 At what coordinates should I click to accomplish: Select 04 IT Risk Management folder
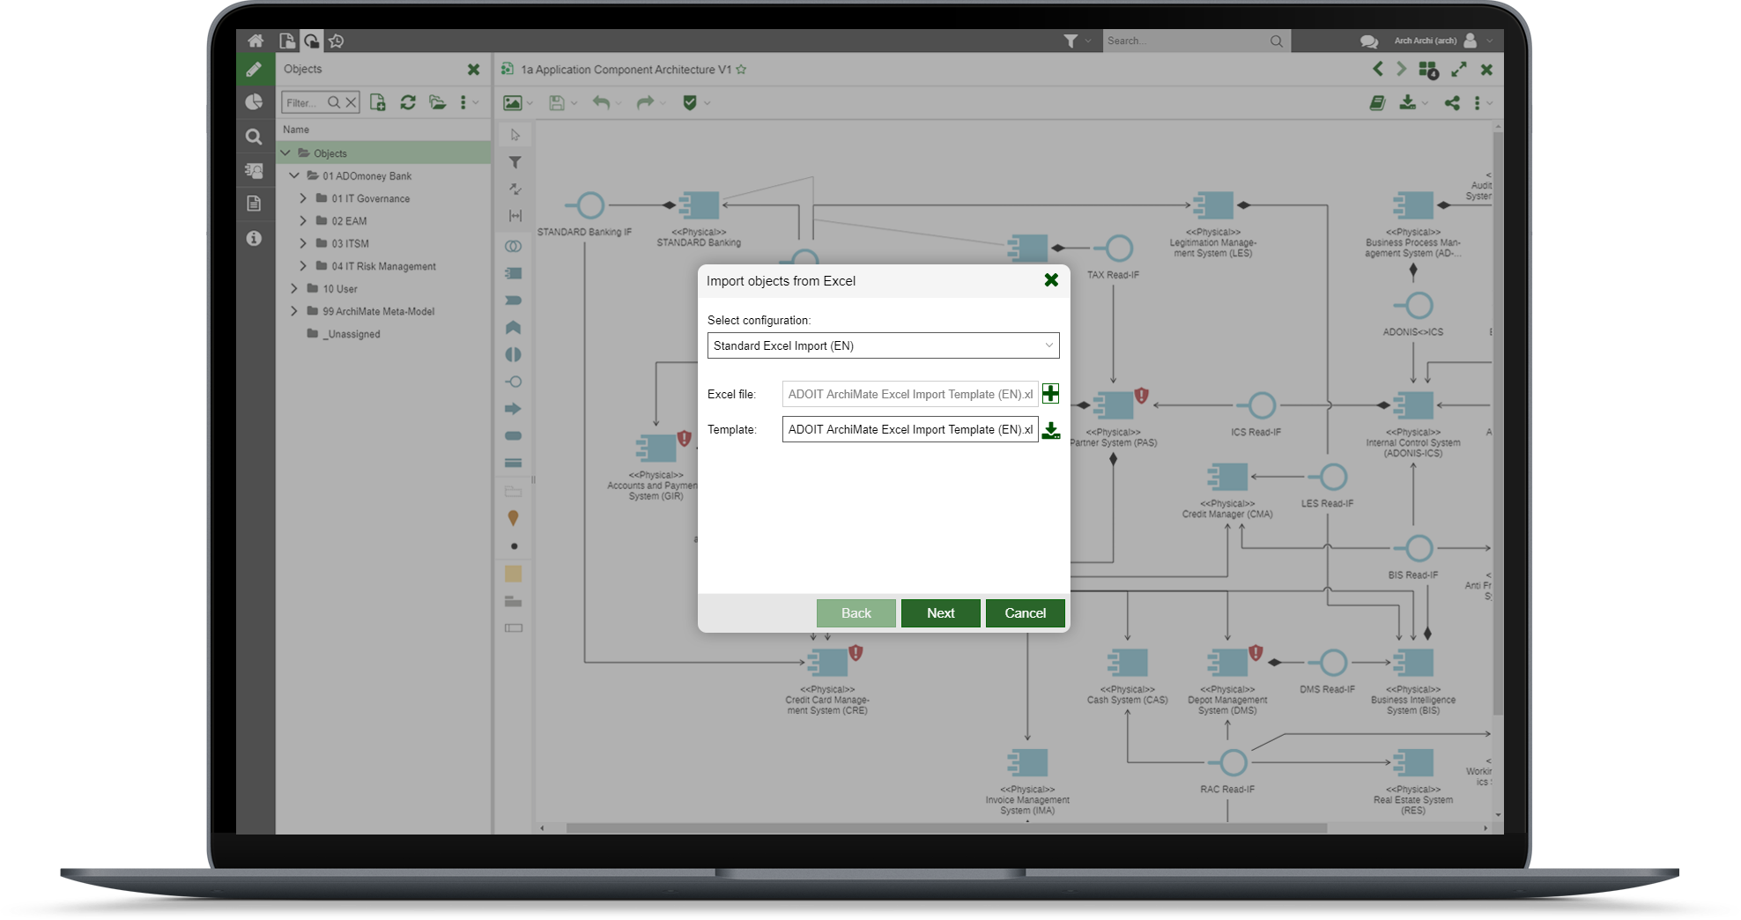coord(383,266)
